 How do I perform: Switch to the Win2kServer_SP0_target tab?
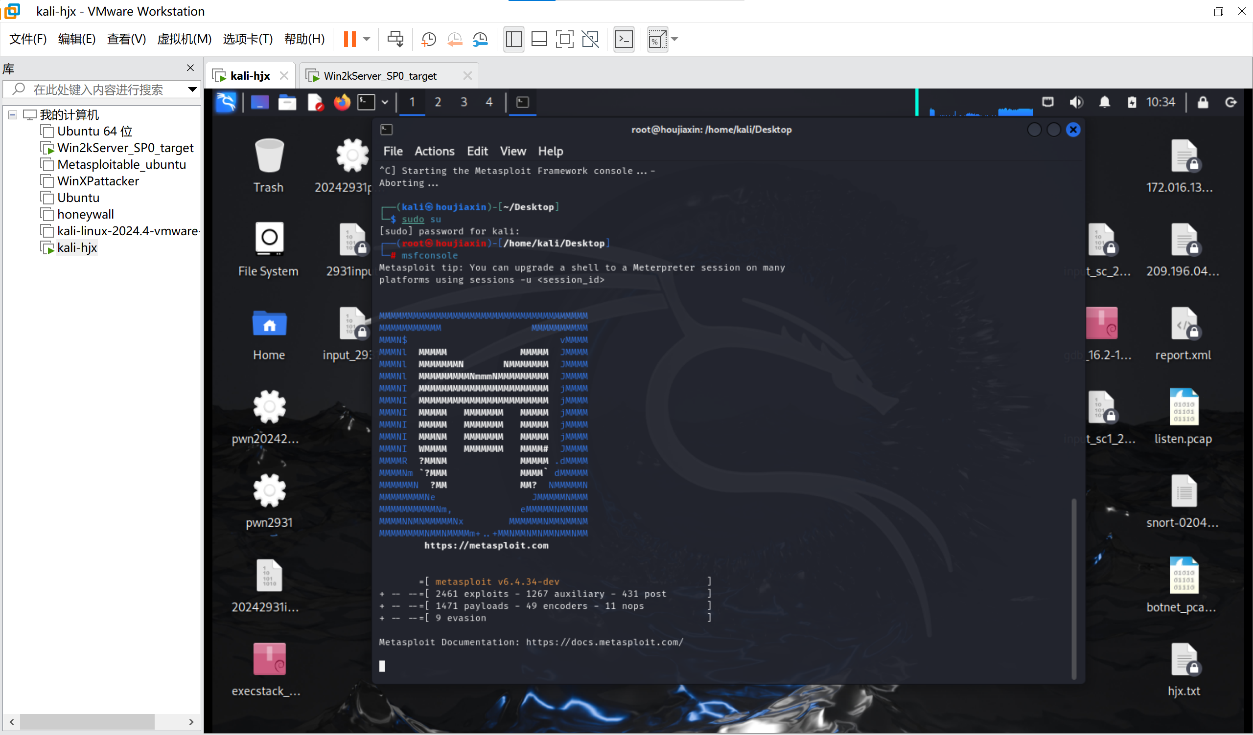[x=380, y=75]
